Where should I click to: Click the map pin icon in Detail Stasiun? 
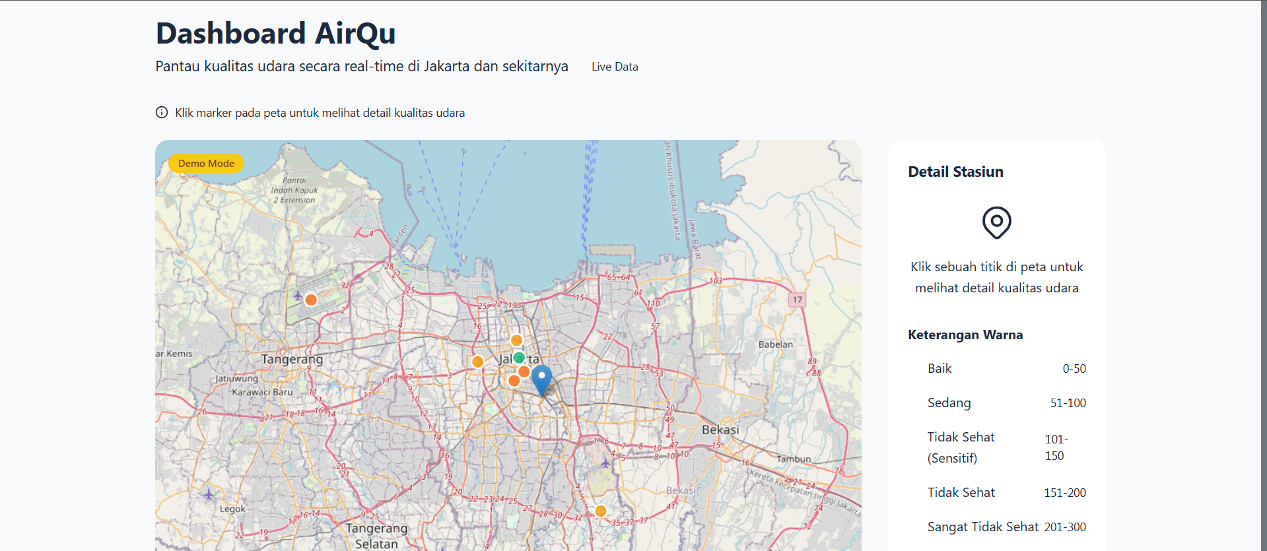(996, 222)
